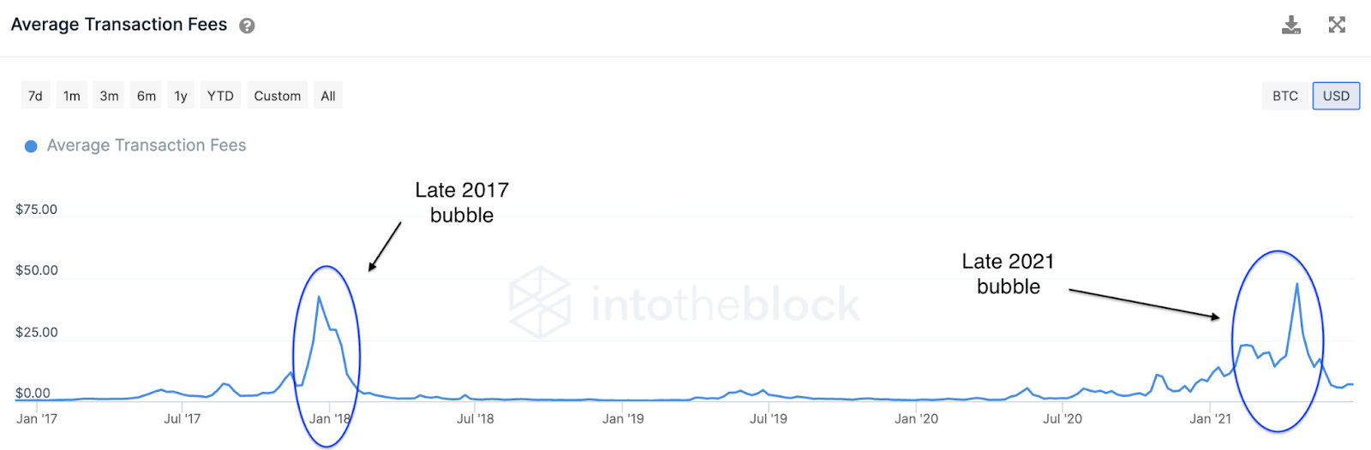This screenshot has width=1371, height=450.
Task: Switch fee units to BTC
Action: (x=1285, y=96)
